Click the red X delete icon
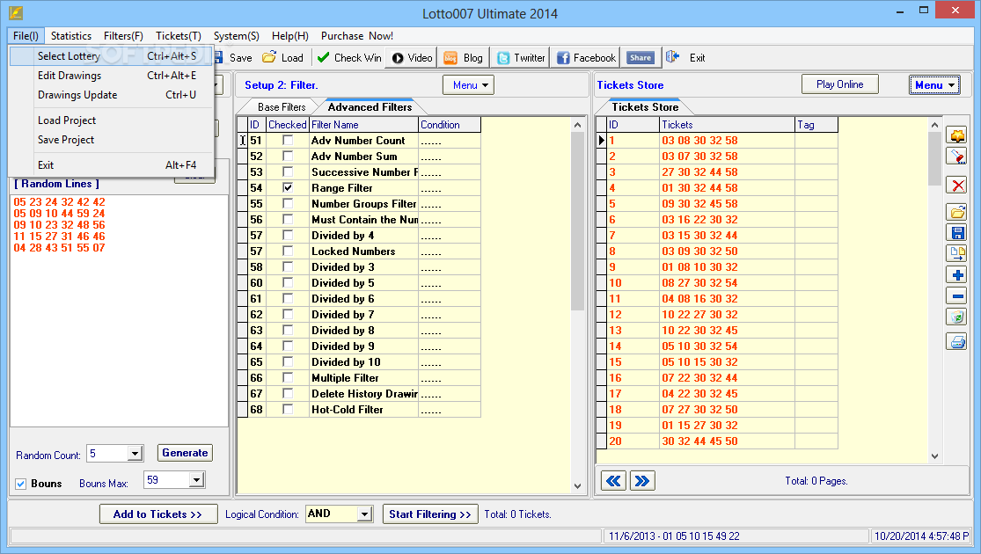This screenshot has width=981, height=554. (956, 185)
